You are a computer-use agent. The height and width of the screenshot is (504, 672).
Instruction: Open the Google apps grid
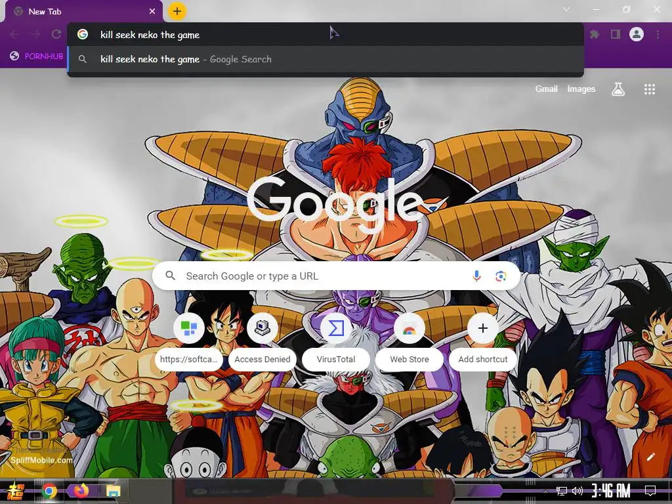tap(650, 89)
